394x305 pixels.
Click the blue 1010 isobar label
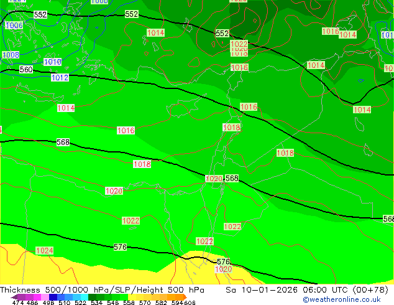coord(53,62)
